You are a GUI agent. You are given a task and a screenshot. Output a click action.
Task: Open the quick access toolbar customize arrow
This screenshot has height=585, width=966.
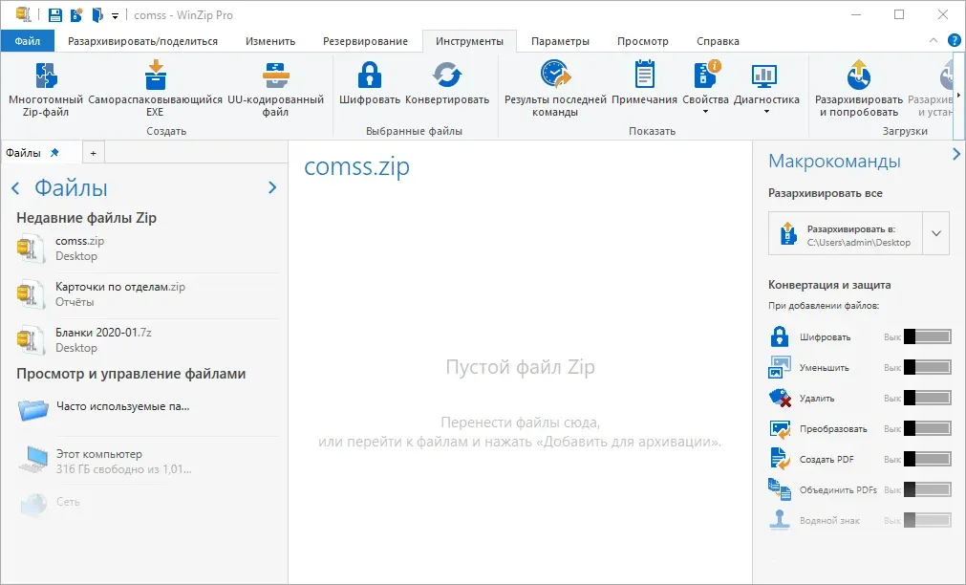(115, 16)
